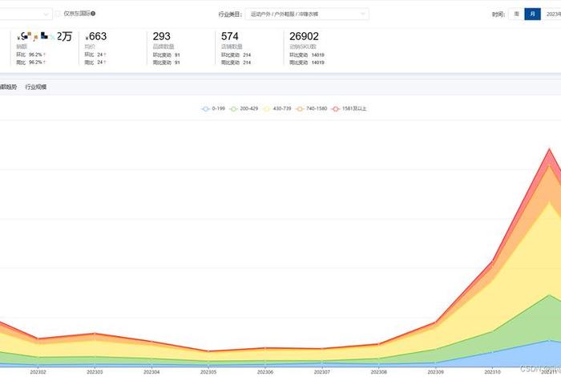This screenshot has height=377, width=561.
Task: Toggle the 仅京东国际 checkbox
Action: pyautogui.click(x=58, y=14)
